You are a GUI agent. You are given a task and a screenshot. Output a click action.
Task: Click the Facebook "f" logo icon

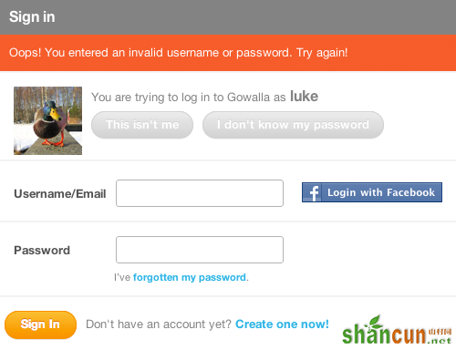[x=312, y=192]
